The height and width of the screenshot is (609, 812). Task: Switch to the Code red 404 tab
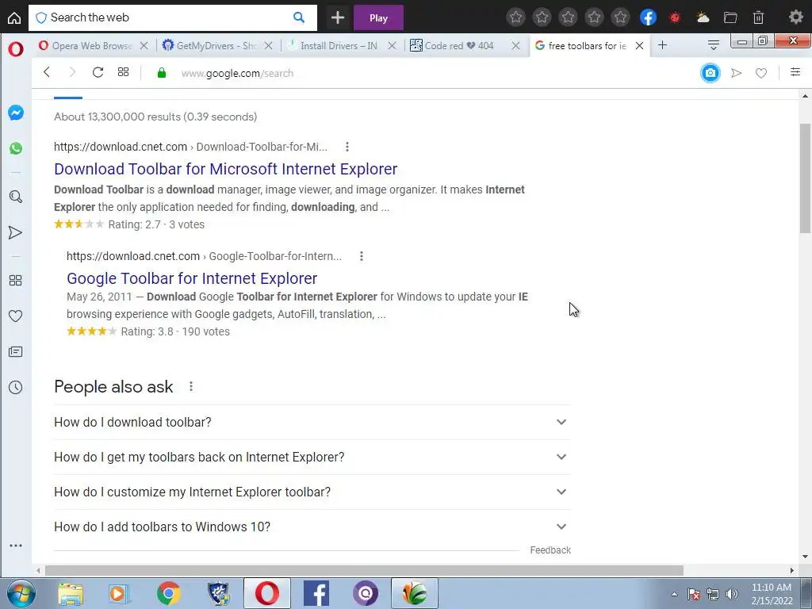[458, 45]
